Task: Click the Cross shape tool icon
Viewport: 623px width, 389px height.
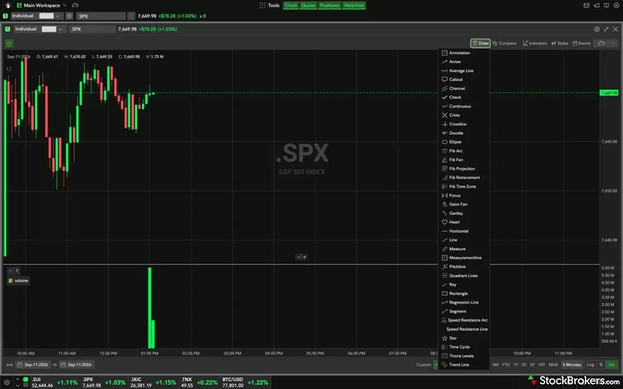Action: 445,115
